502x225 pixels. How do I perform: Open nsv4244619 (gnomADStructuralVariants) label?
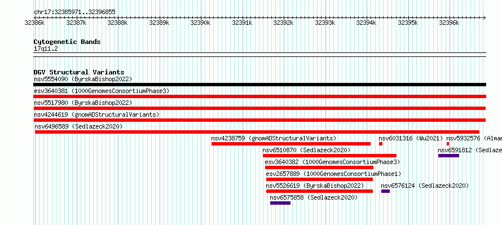96,114
